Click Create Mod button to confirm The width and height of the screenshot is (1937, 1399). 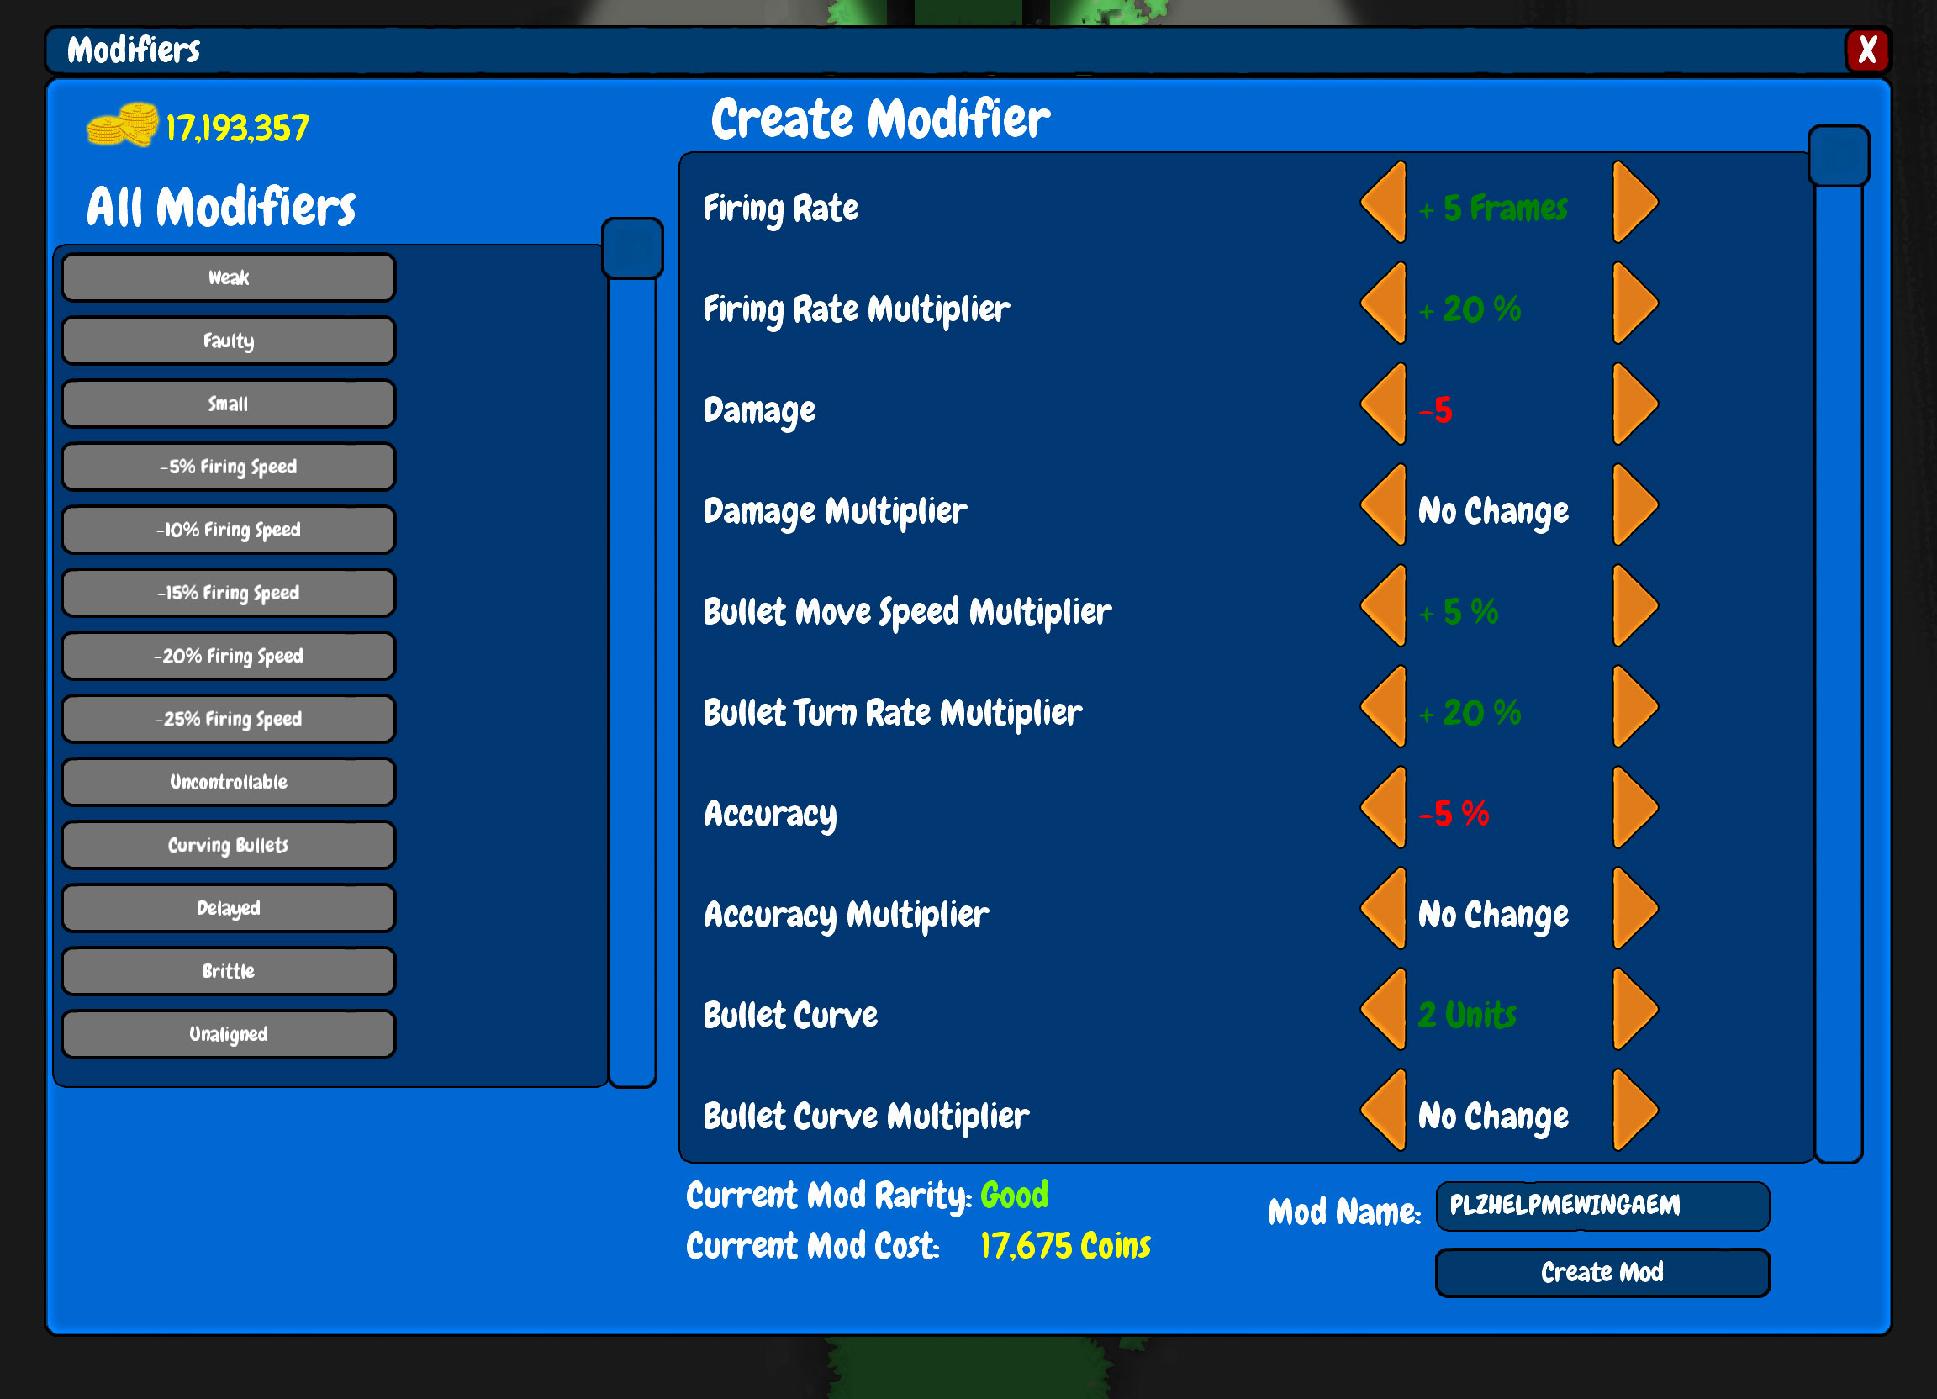tap(1603, 1273)
